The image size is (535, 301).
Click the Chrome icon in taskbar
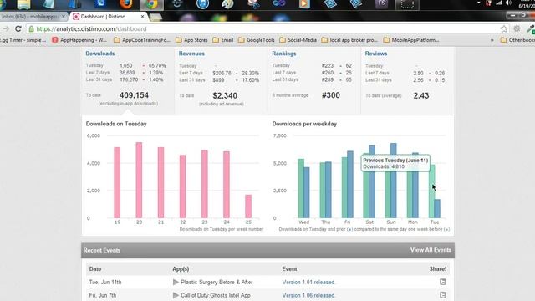[151, 4]
